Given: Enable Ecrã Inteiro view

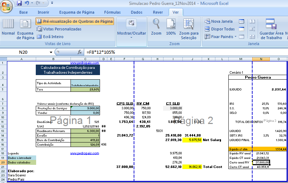Looking at the screenshot, I should pos(50,37).
